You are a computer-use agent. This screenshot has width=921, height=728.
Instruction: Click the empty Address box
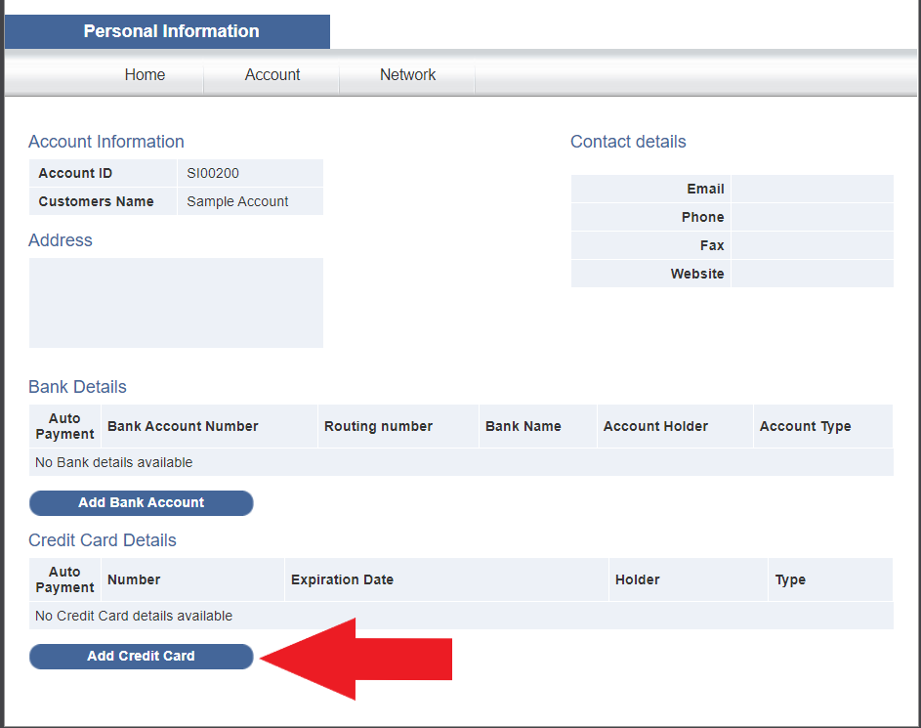pos(176,303)
